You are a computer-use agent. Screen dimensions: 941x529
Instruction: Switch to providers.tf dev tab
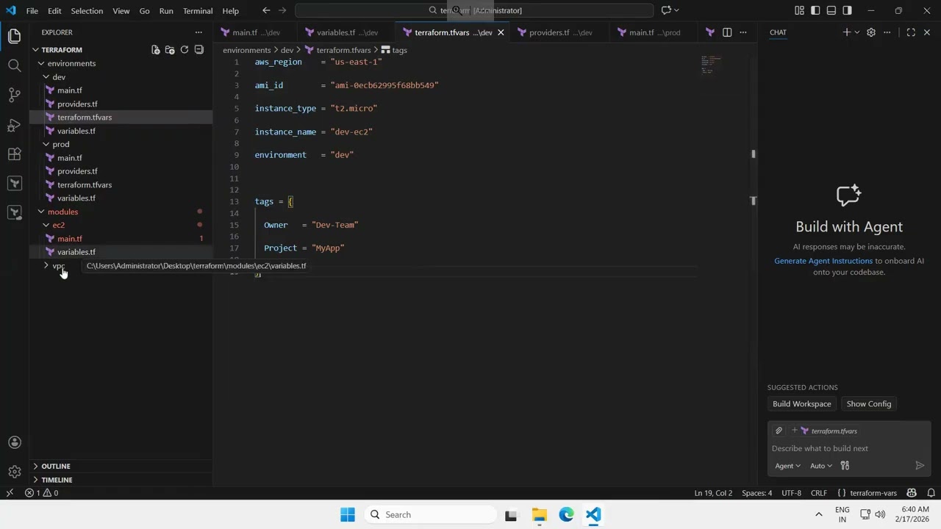[561, 32]
